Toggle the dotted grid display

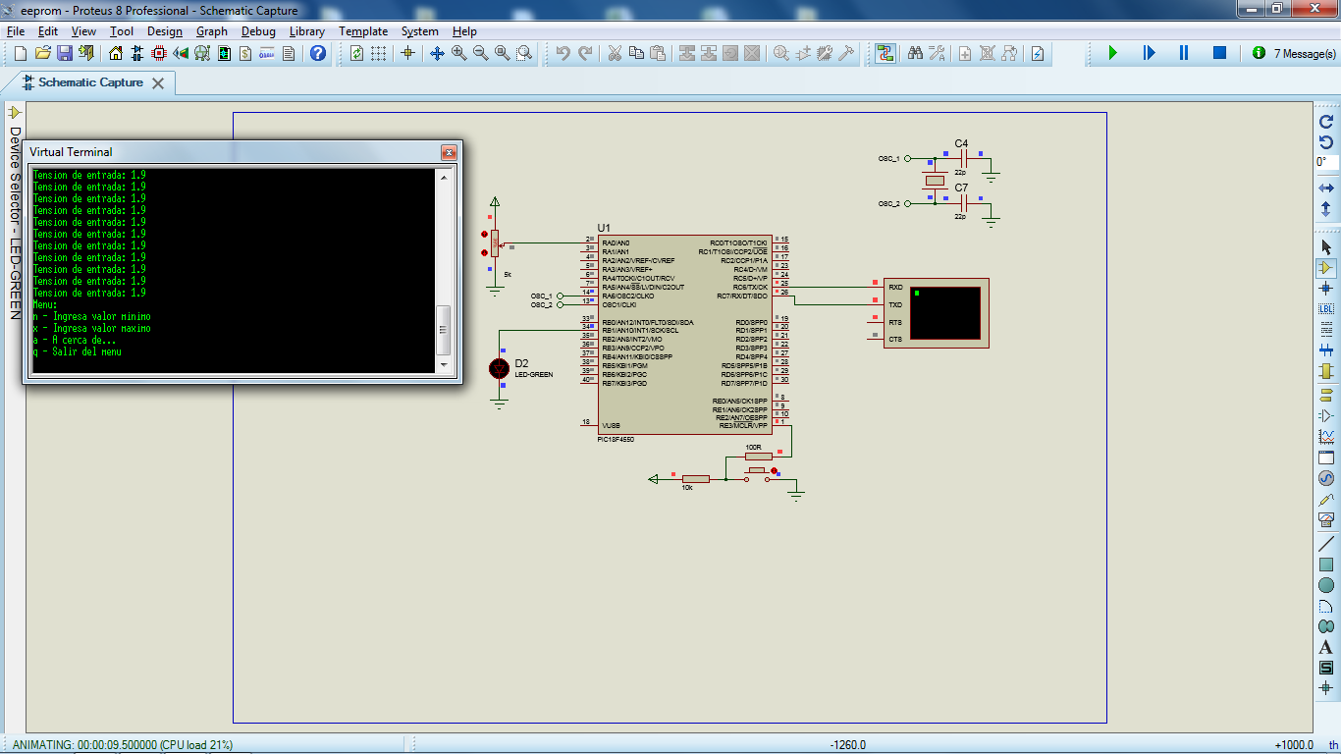coord(379,53)
